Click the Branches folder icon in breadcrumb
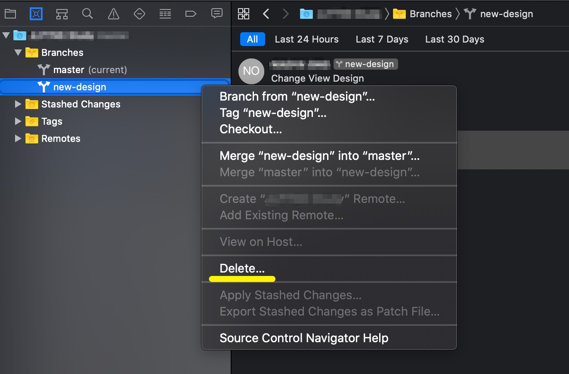The width and height of the screenshot is (569, 374). point(400,14)
